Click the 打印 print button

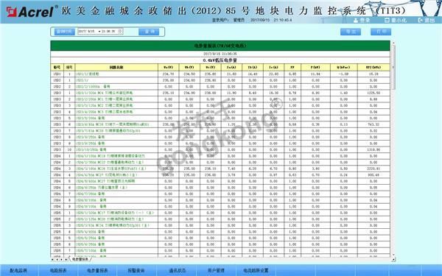pos(381,32)
